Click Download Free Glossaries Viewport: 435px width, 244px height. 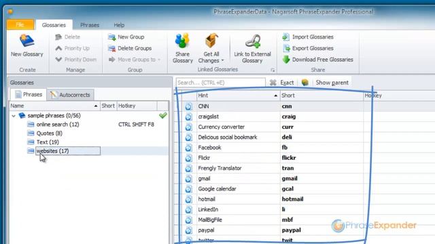click(x=317, y=60)
